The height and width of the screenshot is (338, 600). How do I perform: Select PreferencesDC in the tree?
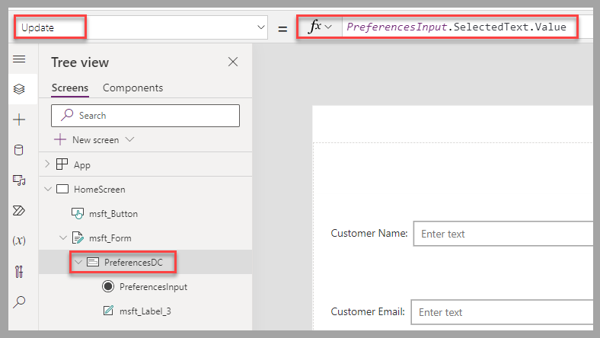(x=133, y=263)
